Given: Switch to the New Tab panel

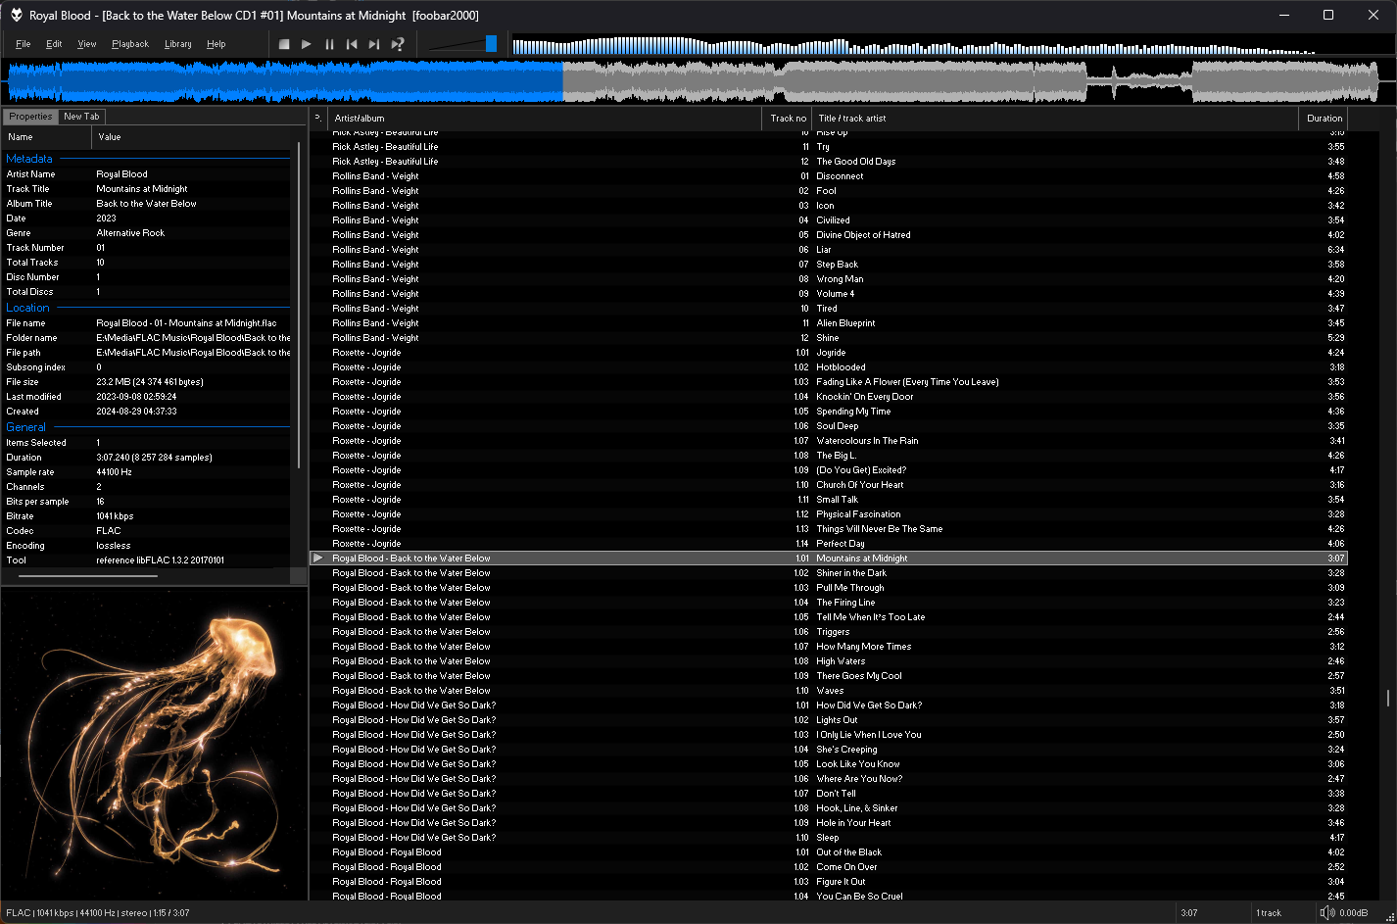Looking at the screenshot, I should coord(81,117).
